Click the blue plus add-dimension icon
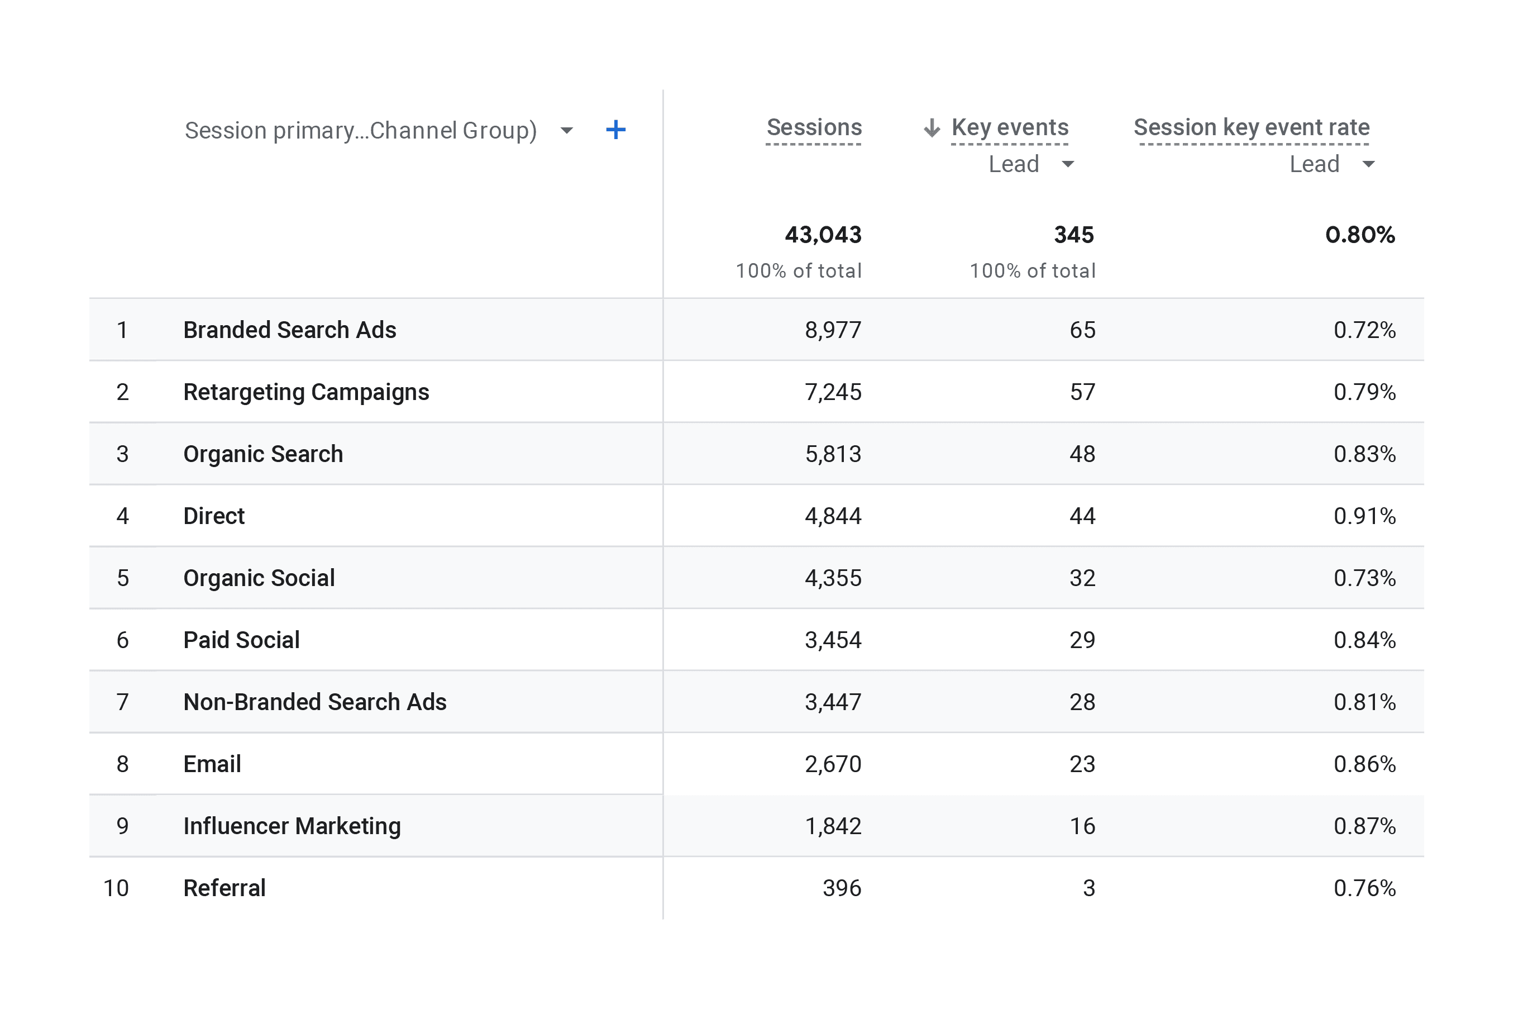This screenshot has height=1009, width=1514. click(615, 130)
